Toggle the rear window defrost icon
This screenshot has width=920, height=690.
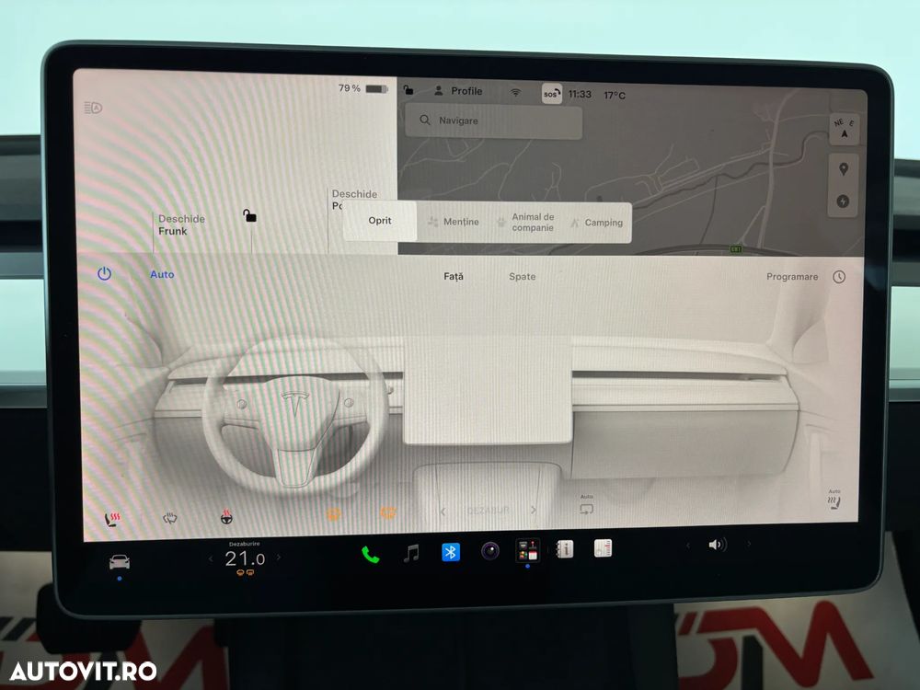point(388,512)
